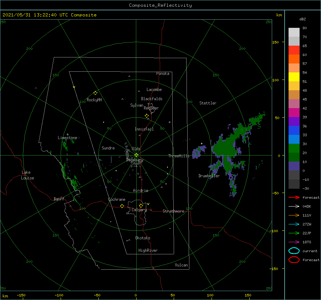Click the Stettler town label
The image size is (321, 300).
(208, 103)
